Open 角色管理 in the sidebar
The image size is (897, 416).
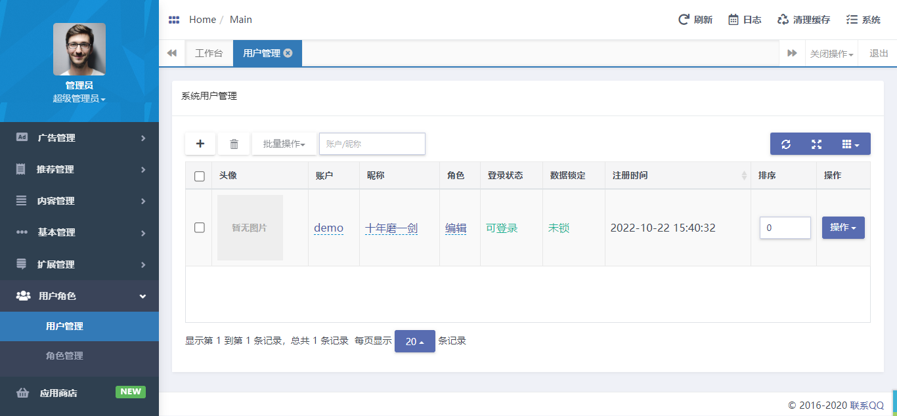point(64,356)
